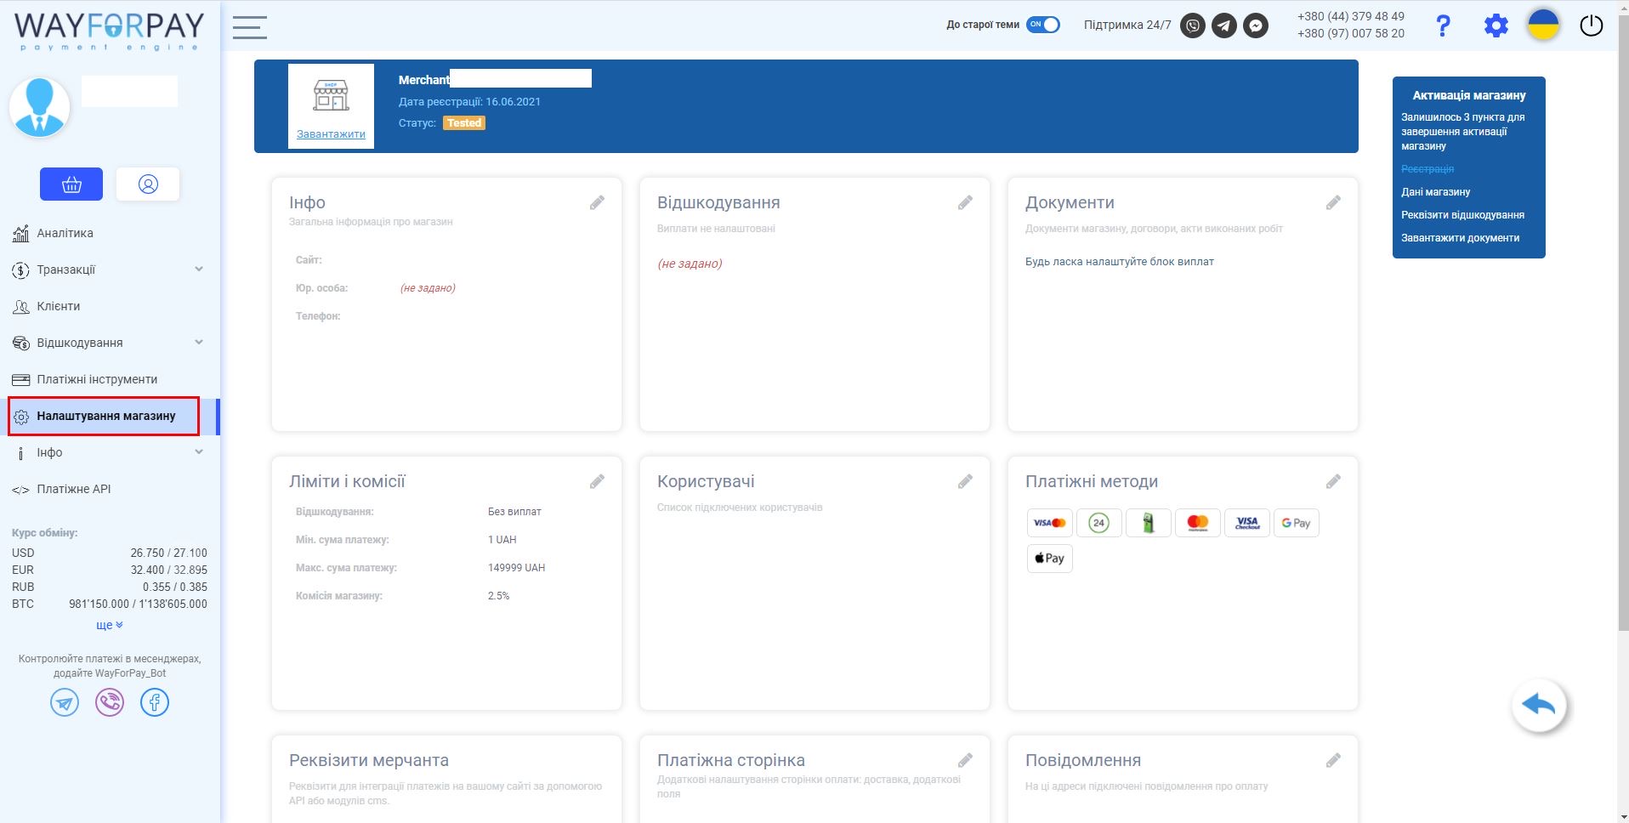
Task: Open Messenger support from the header
Action: (x=1256, y=26)
